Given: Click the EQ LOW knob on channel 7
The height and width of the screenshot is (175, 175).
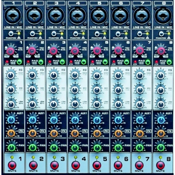Looking at the screenshot, I should tap(140, 104).
